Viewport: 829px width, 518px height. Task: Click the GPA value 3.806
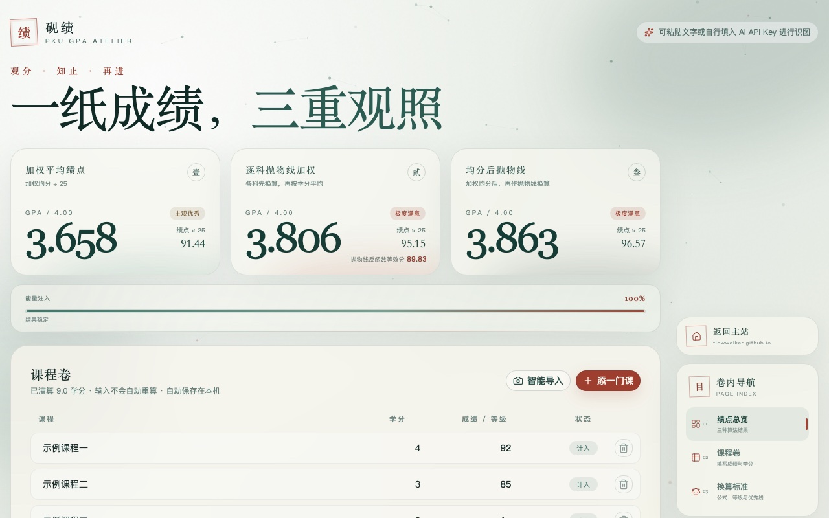pos(293,240)
